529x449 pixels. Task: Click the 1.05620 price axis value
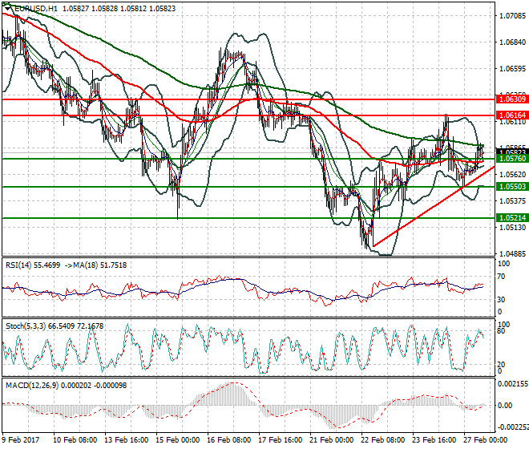point(512,174)
